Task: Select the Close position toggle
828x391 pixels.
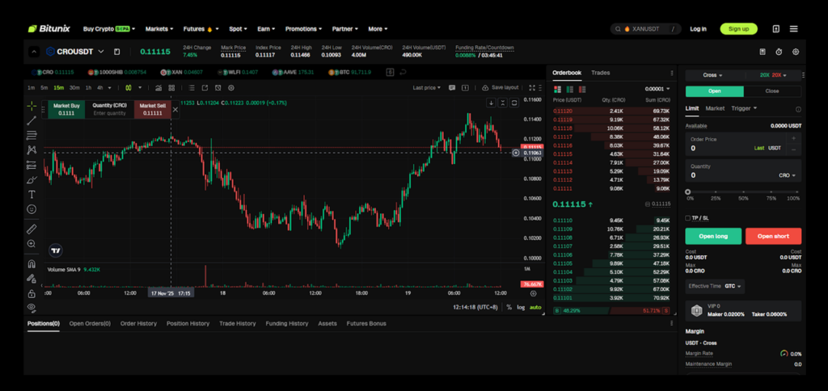Action: coord(772,91)
